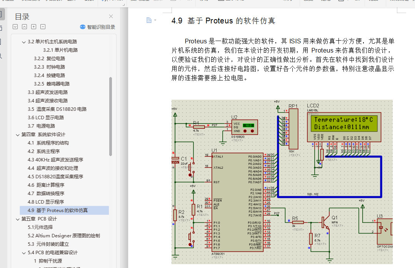Jump to 5.4 PCB 的电磁兼容设计 entry
This screenshot has width=415, height=268.
coord(53,253)
